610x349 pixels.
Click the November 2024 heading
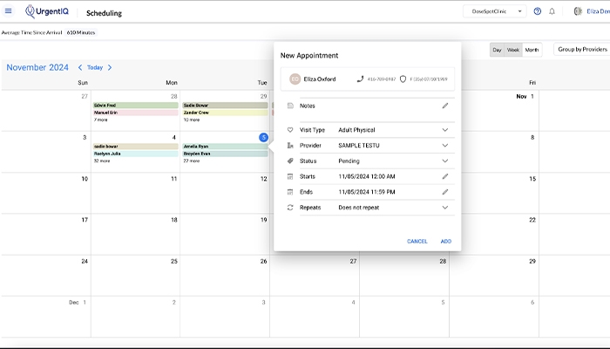pyautogui.click(x=37, y=67)
